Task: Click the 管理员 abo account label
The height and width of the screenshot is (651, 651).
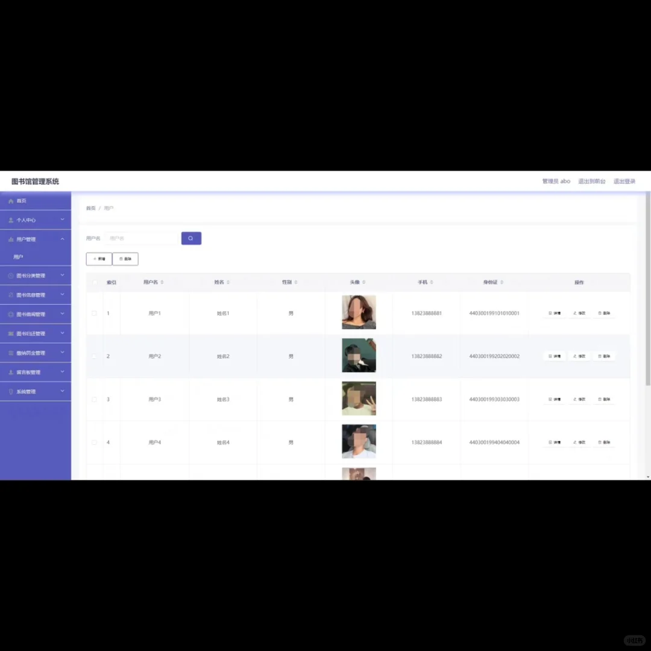Action: point(556,181)
